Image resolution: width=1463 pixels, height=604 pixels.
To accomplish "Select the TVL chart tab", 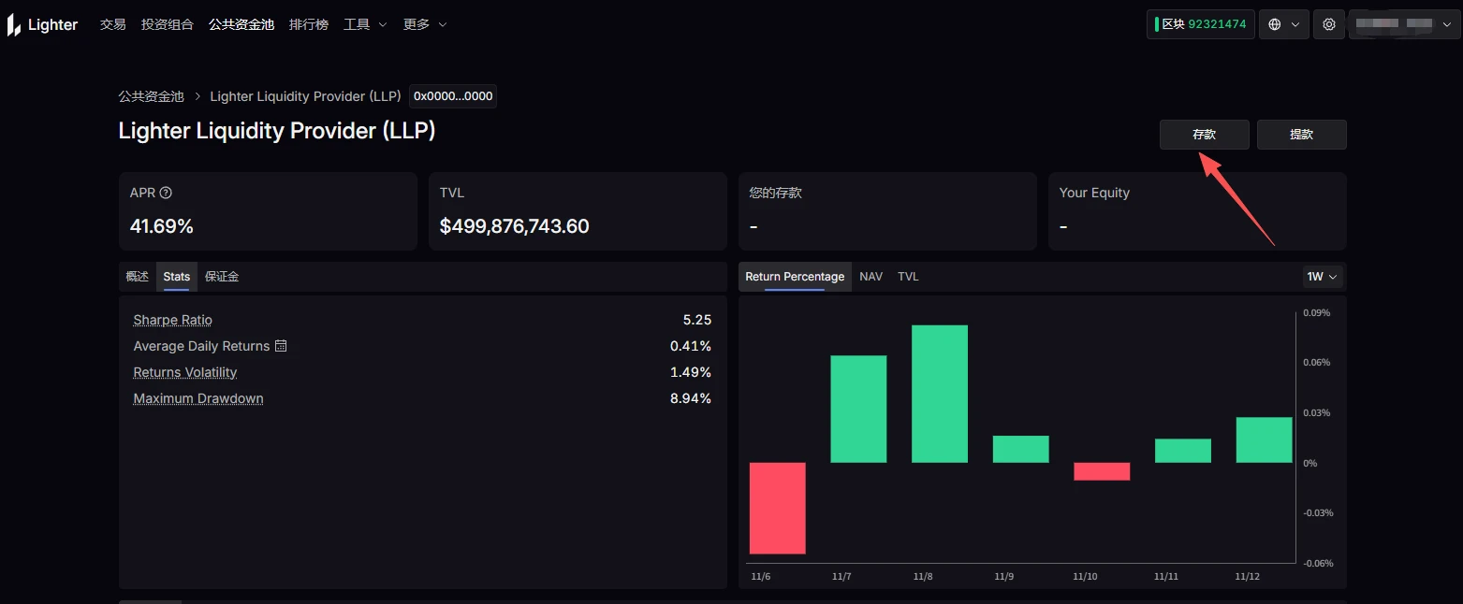I will pyautogui.click(x=908, y=277).
